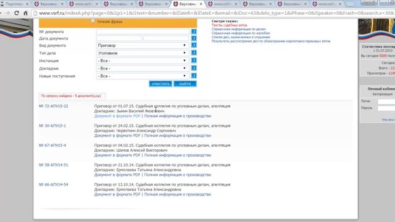View full proceedings info for 66-АПУ14-54

[178, 194]
